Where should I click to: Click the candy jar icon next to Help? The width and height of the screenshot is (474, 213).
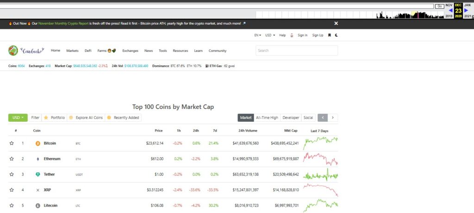click(x=292, y=35)
